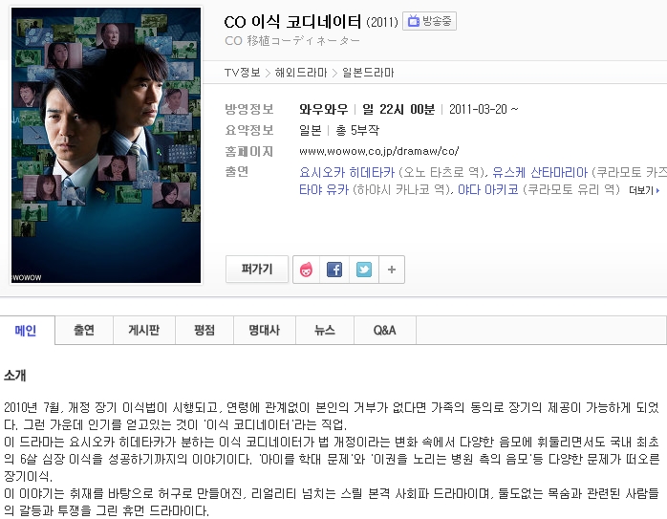Open actor link 요시오카 히데타카
The image size is (667, 519).
(x=347, y=173)
